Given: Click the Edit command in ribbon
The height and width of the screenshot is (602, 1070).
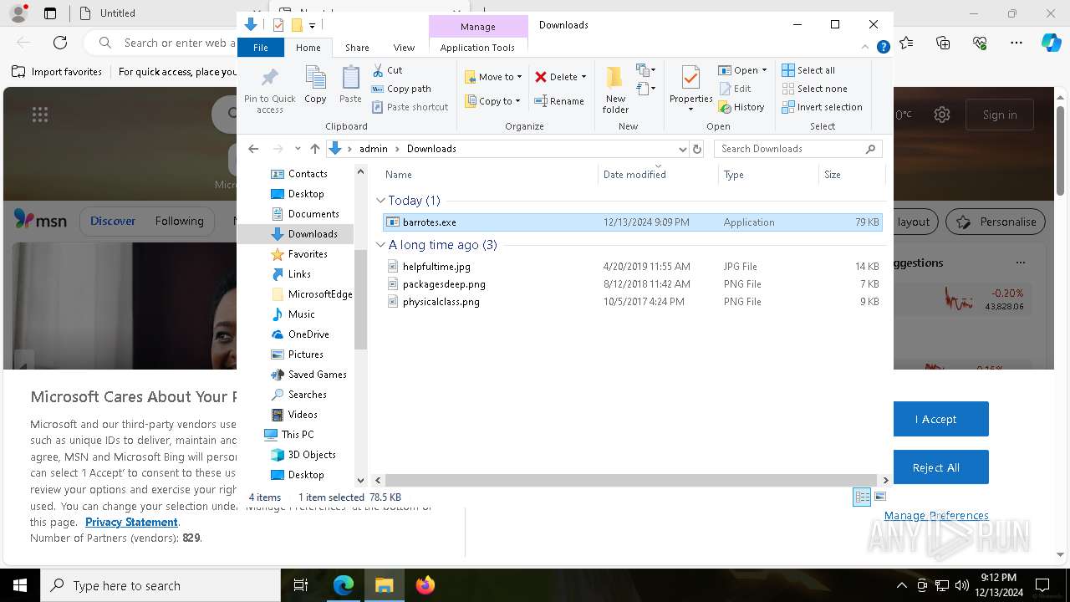Looking at the screenshot, I should click(735, 89).
